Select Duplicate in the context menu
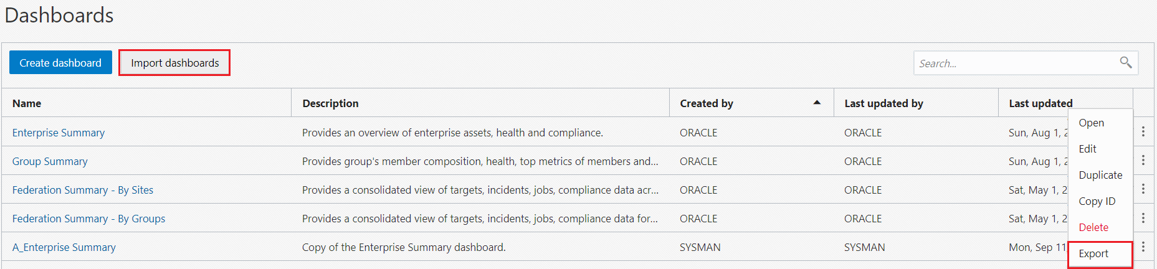1157x269 pixels. click(x=1100, y=175)
